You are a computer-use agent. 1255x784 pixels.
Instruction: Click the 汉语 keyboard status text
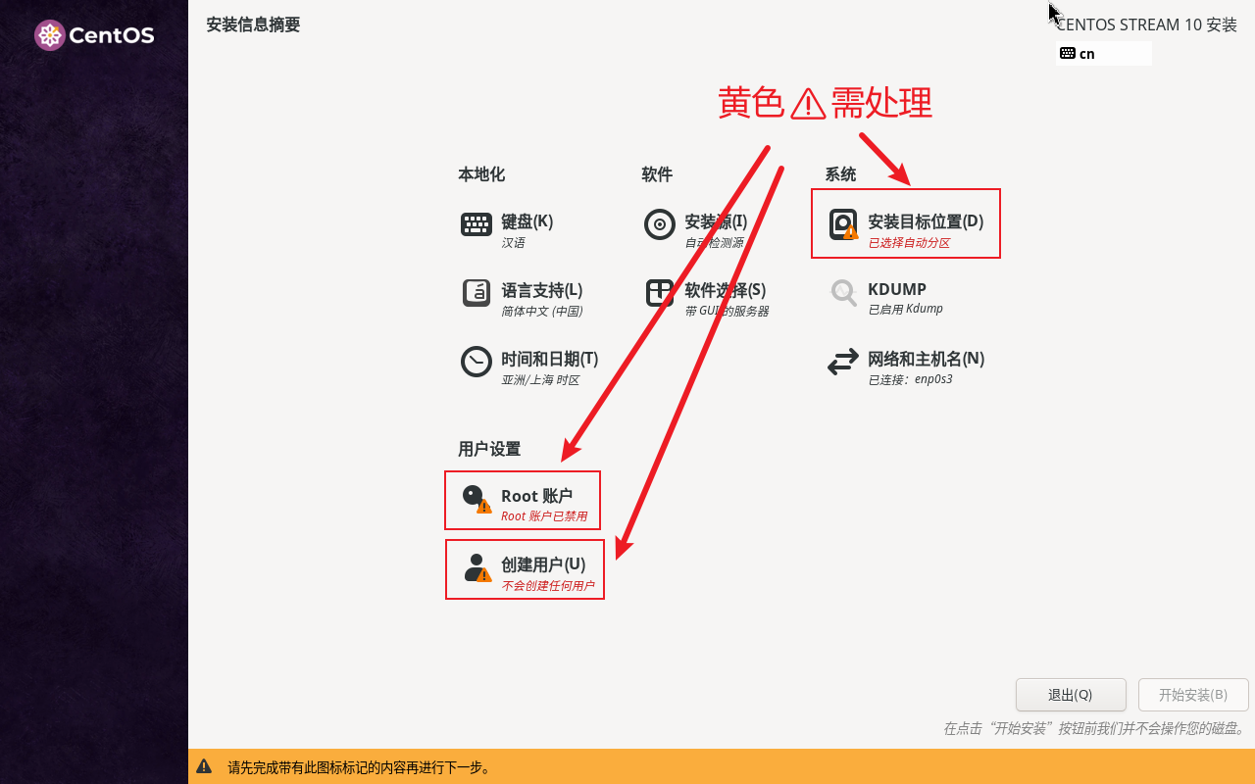(513, 243)
